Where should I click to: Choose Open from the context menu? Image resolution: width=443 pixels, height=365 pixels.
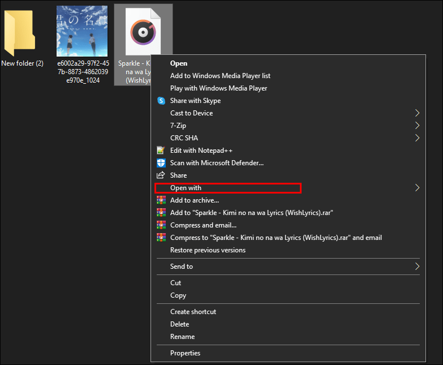coord(288,63)
